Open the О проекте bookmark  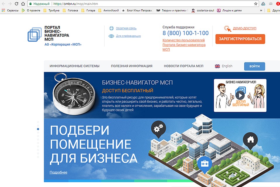coord(31,11)
